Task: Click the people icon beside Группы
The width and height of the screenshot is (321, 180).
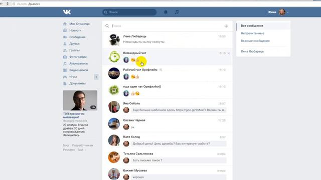Action: (65, 50)
